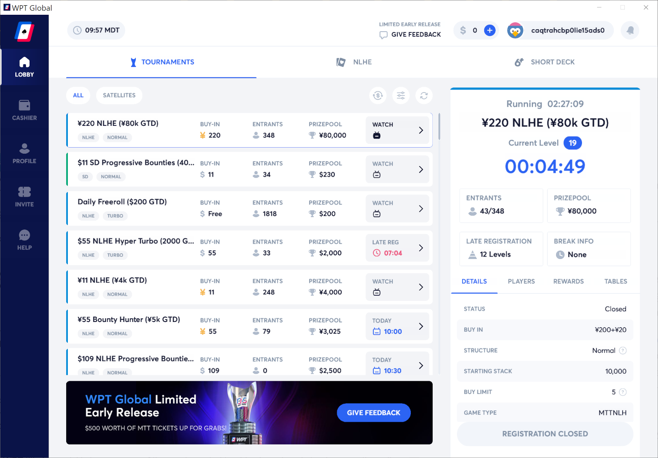Click the Give Feedback link in header
Image resolution: width=658 pixels, height=458 pixels.
tap(410, 35)
